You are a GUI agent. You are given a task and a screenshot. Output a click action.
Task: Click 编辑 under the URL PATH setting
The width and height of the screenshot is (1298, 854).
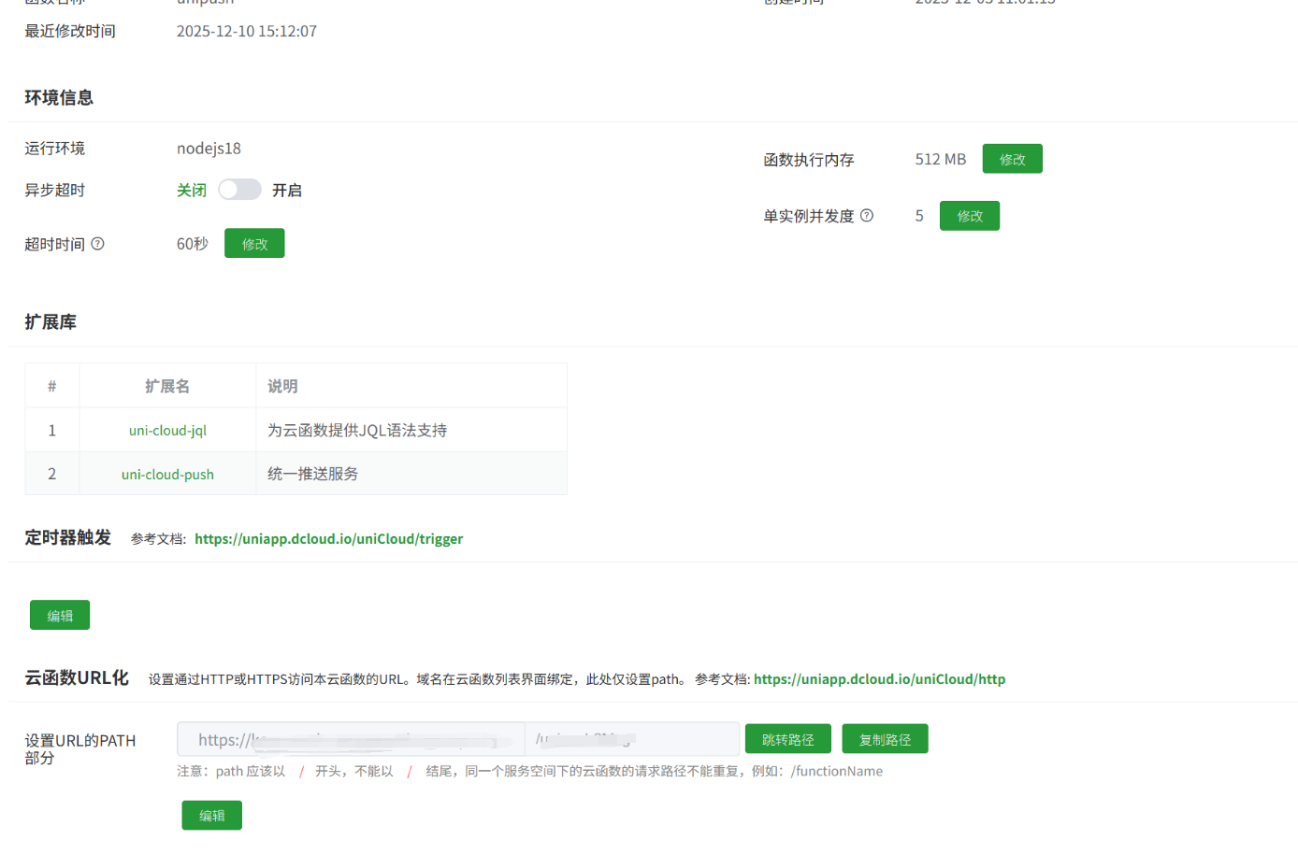211,816
